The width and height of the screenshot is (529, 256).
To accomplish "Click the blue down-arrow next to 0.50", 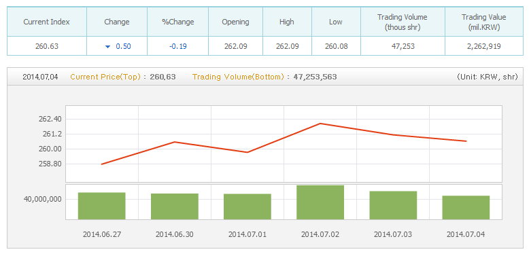I will [x=107, y=46].
